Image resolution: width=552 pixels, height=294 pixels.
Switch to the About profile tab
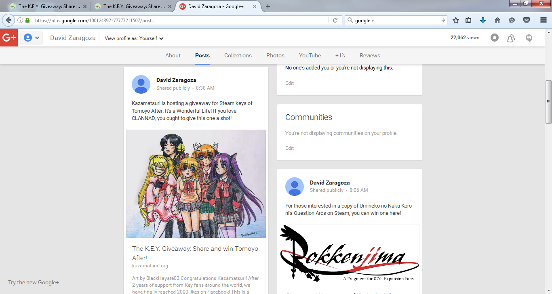coord(173,55)
